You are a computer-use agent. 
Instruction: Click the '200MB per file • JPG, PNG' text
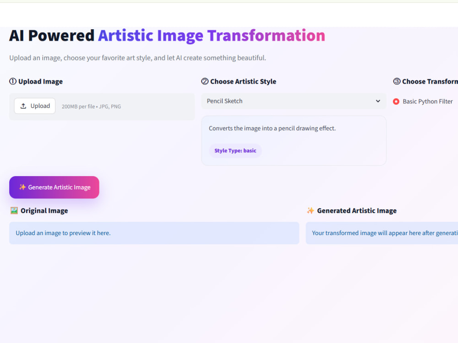(x=91, y=107)
